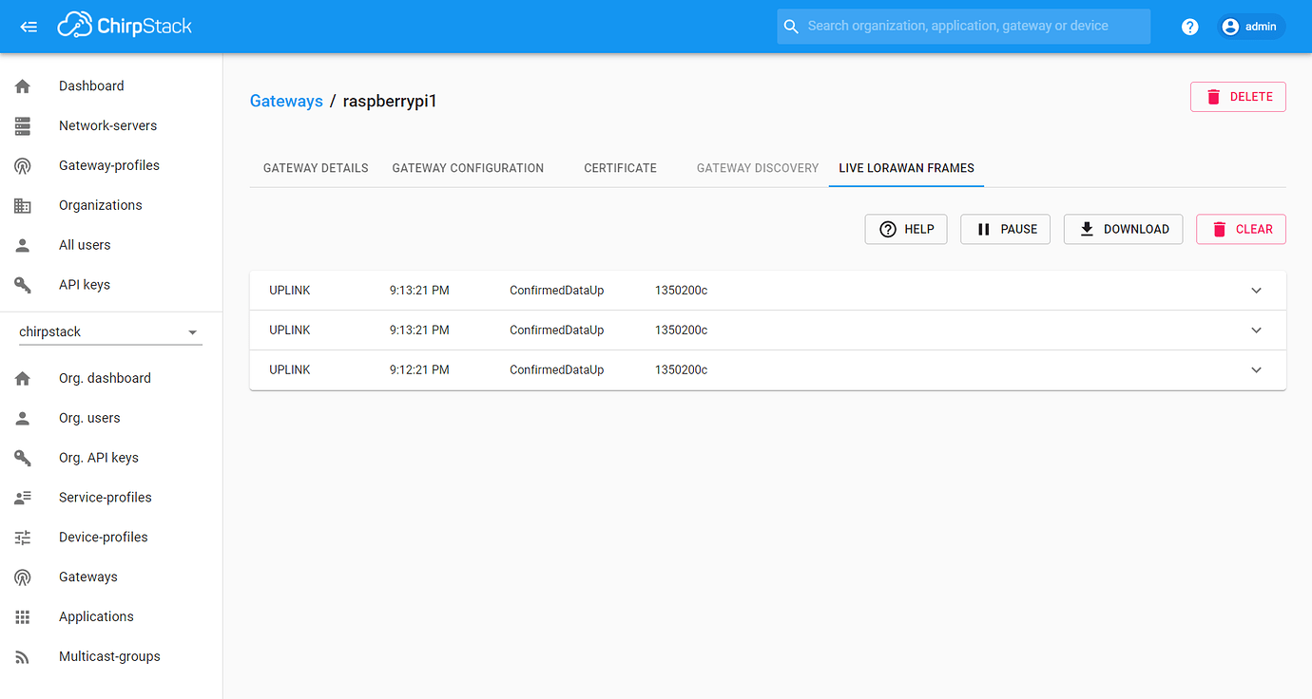Open Network-servers from the sidebar
The image size is (1312, 699).
point(111,126)
